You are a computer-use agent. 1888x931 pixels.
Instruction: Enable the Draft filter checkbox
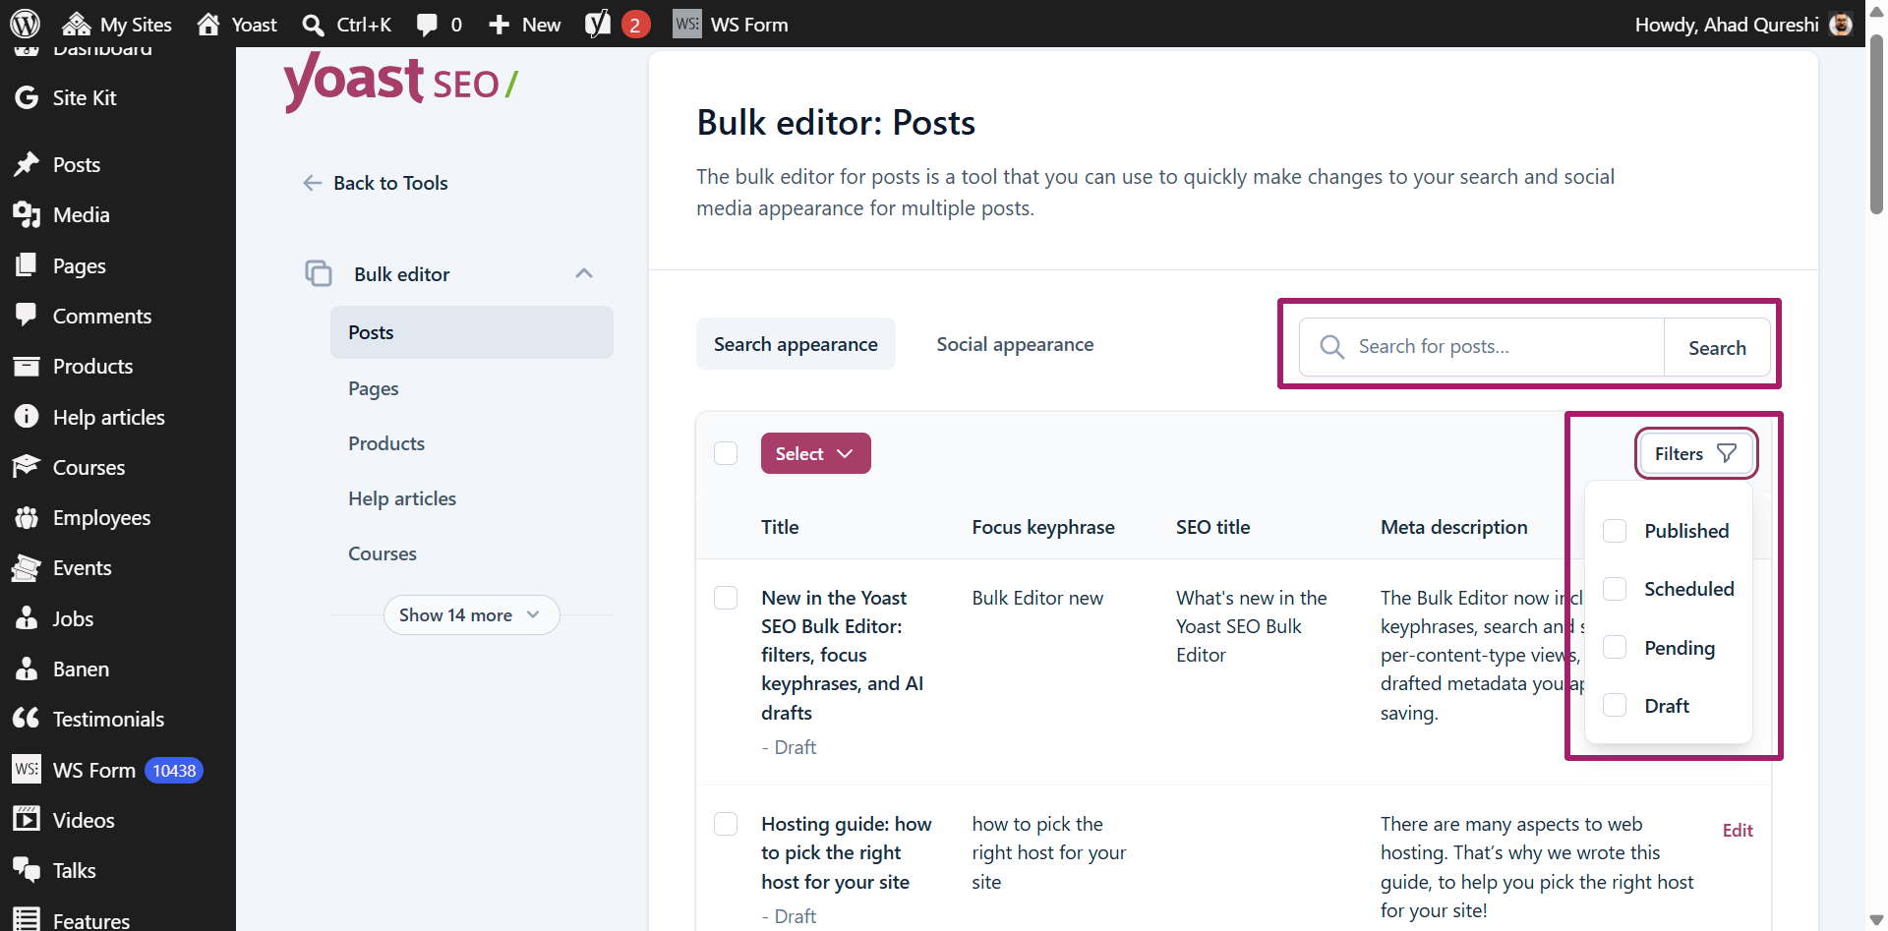[1615, 706]
